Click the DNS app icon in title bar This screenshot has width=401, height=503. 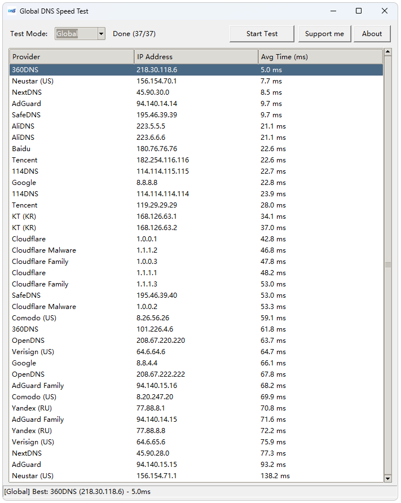click(12, 11)
